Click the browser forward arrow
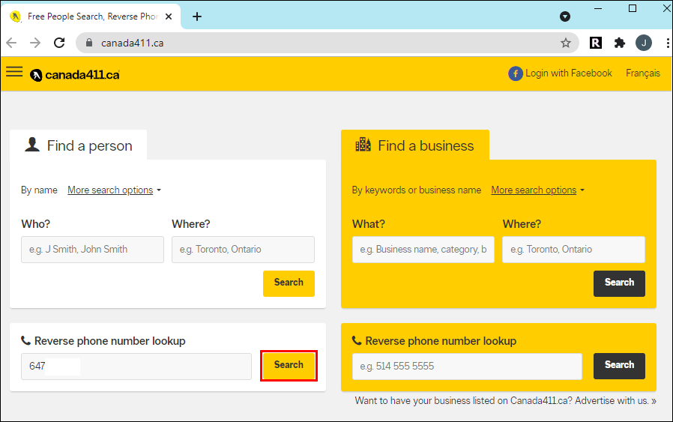673x422 pixels. click(x=35, y=43)
